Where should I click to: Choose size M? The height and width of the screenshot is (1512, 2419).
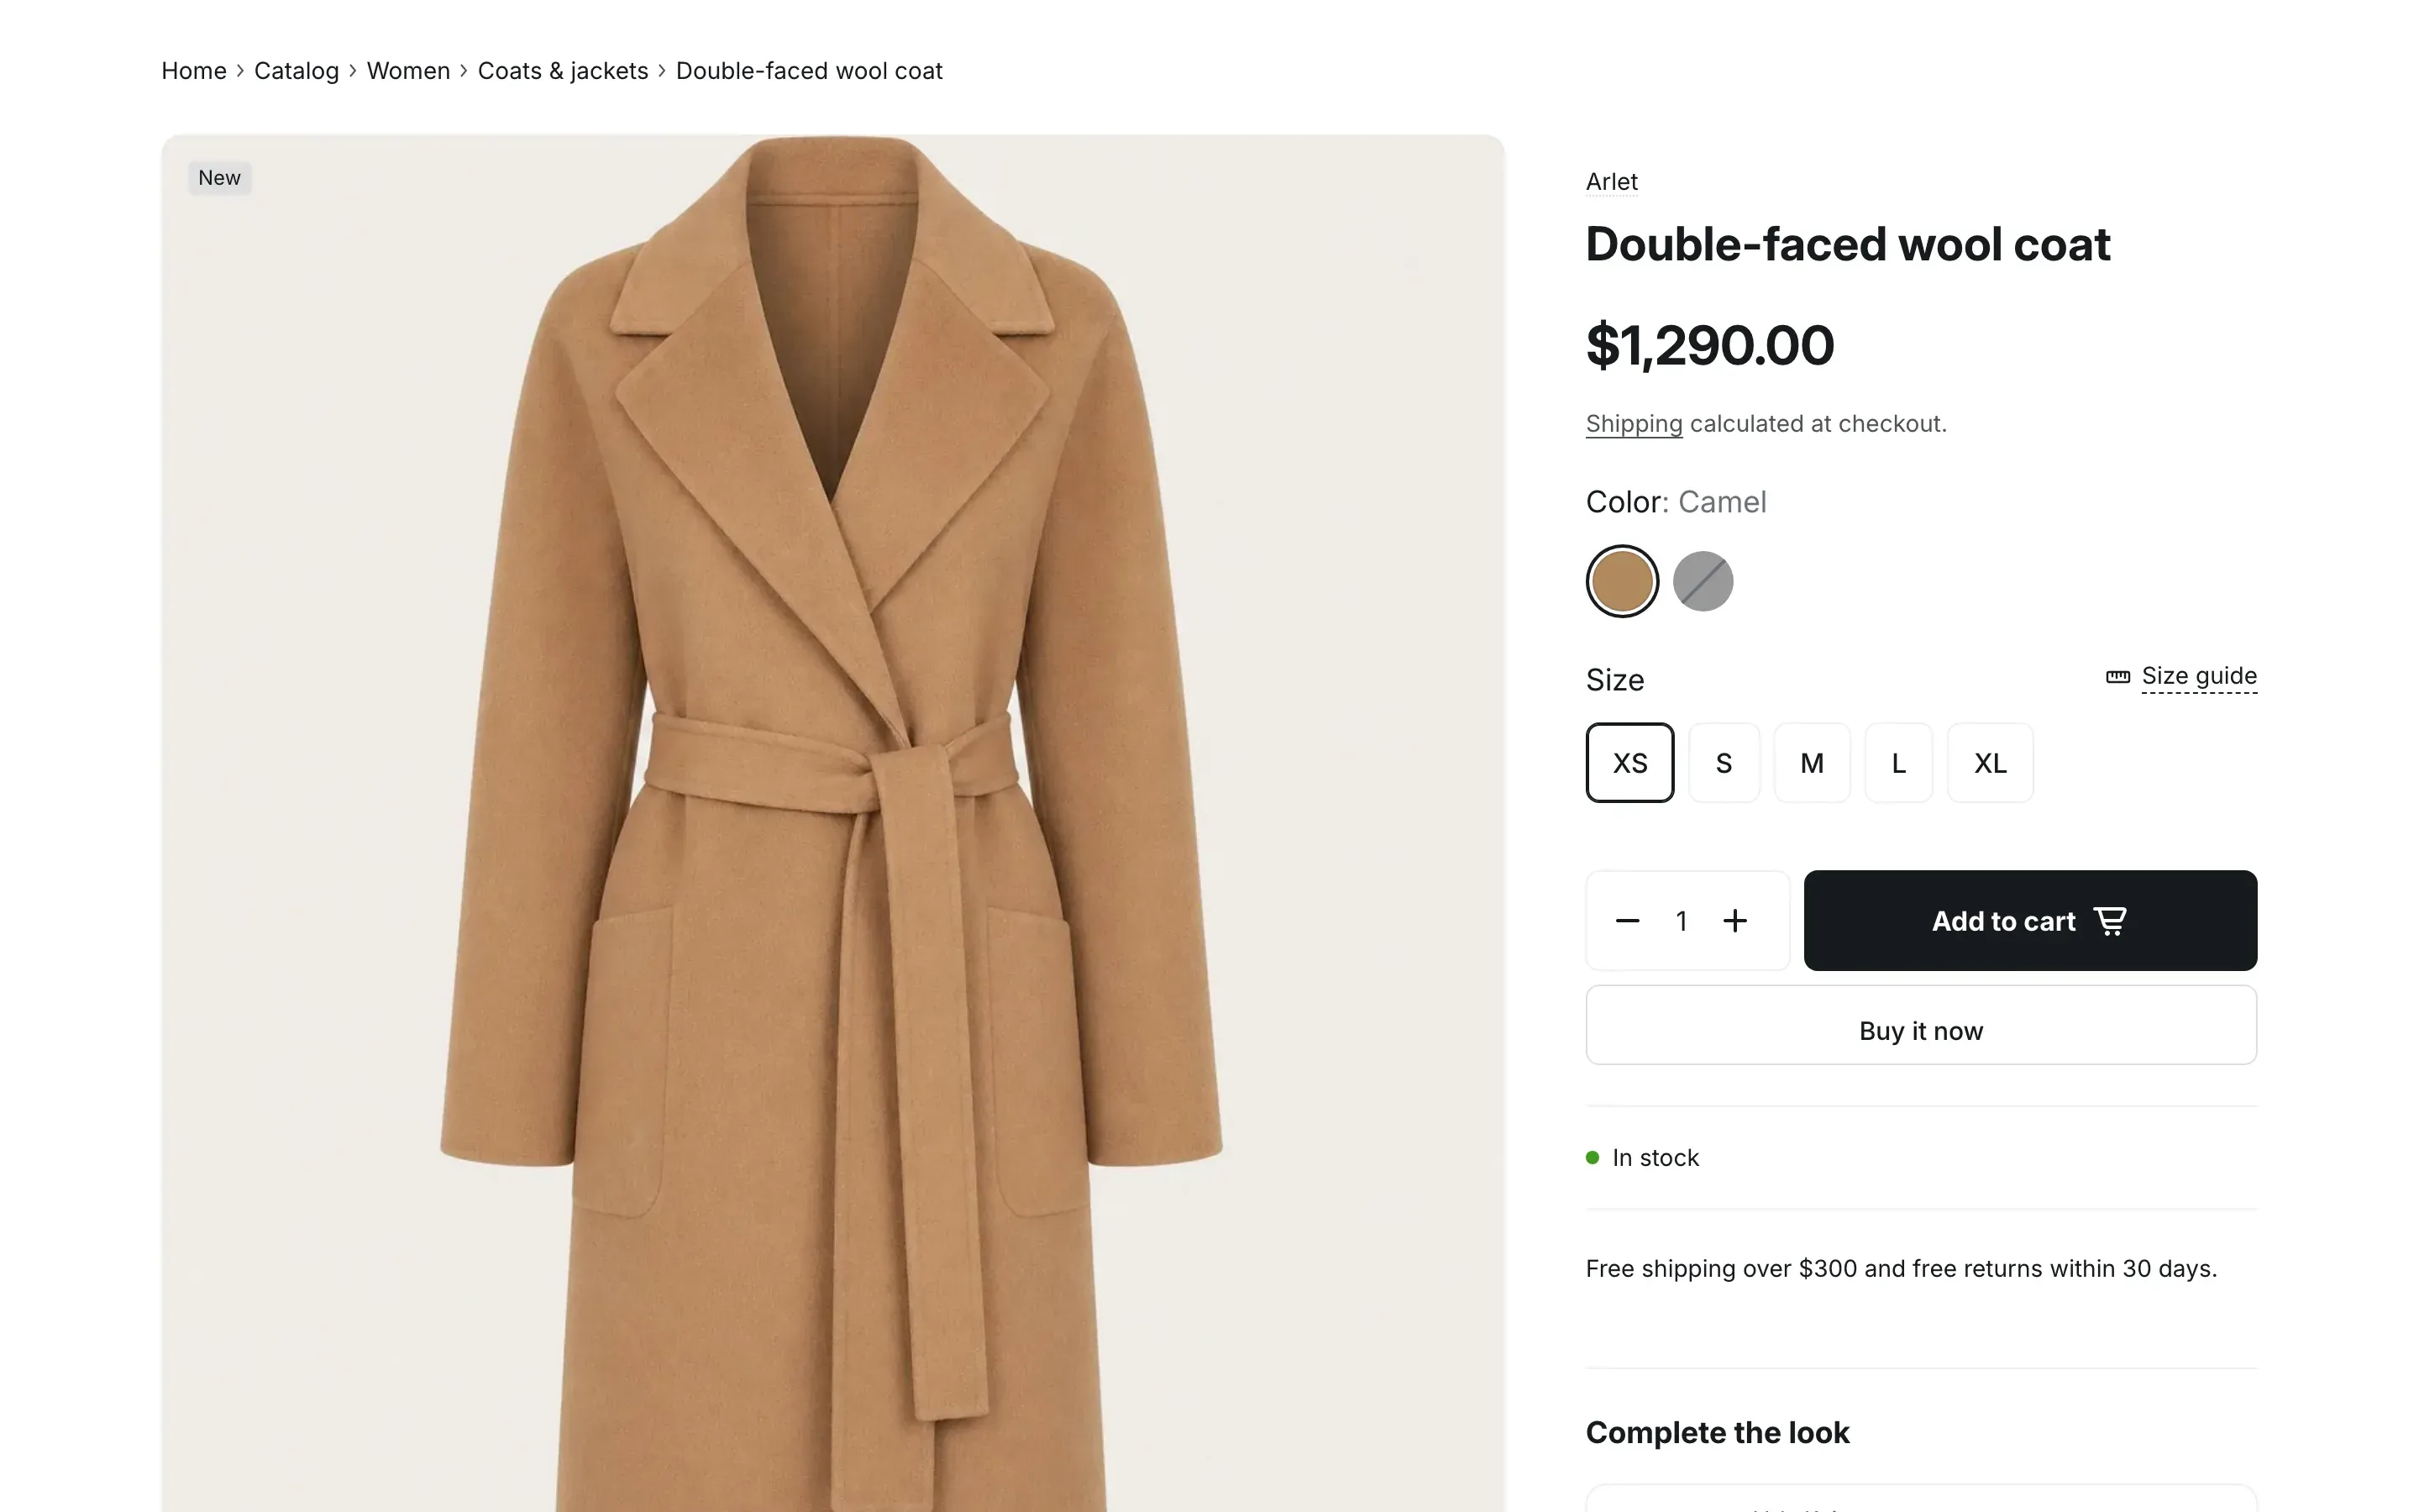click(1811, 763)
